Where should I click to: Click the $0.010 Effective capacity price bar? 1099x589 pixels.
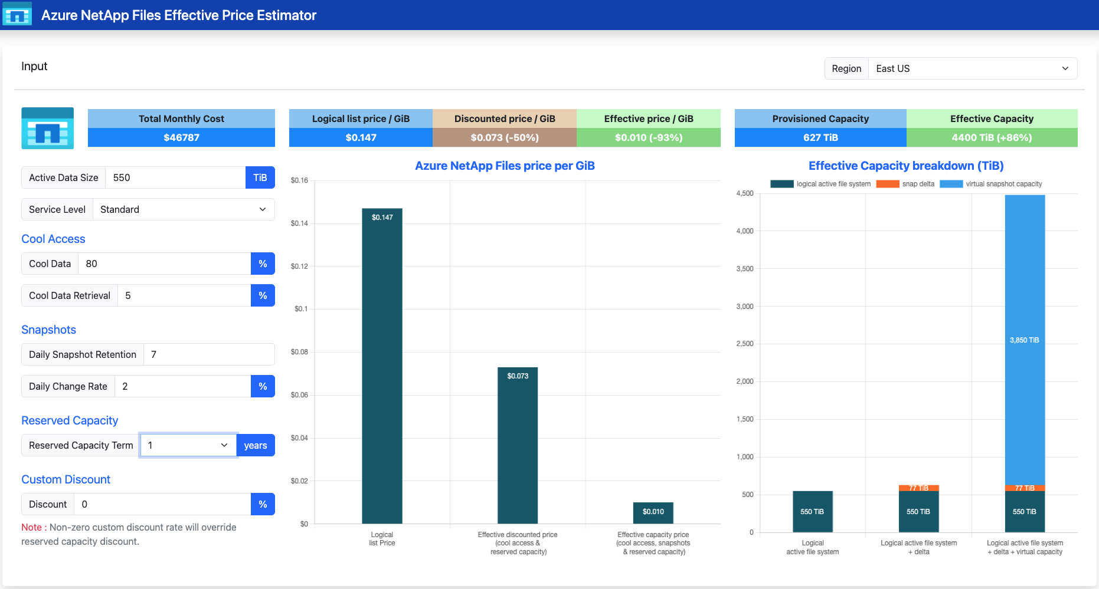point(653,513)
